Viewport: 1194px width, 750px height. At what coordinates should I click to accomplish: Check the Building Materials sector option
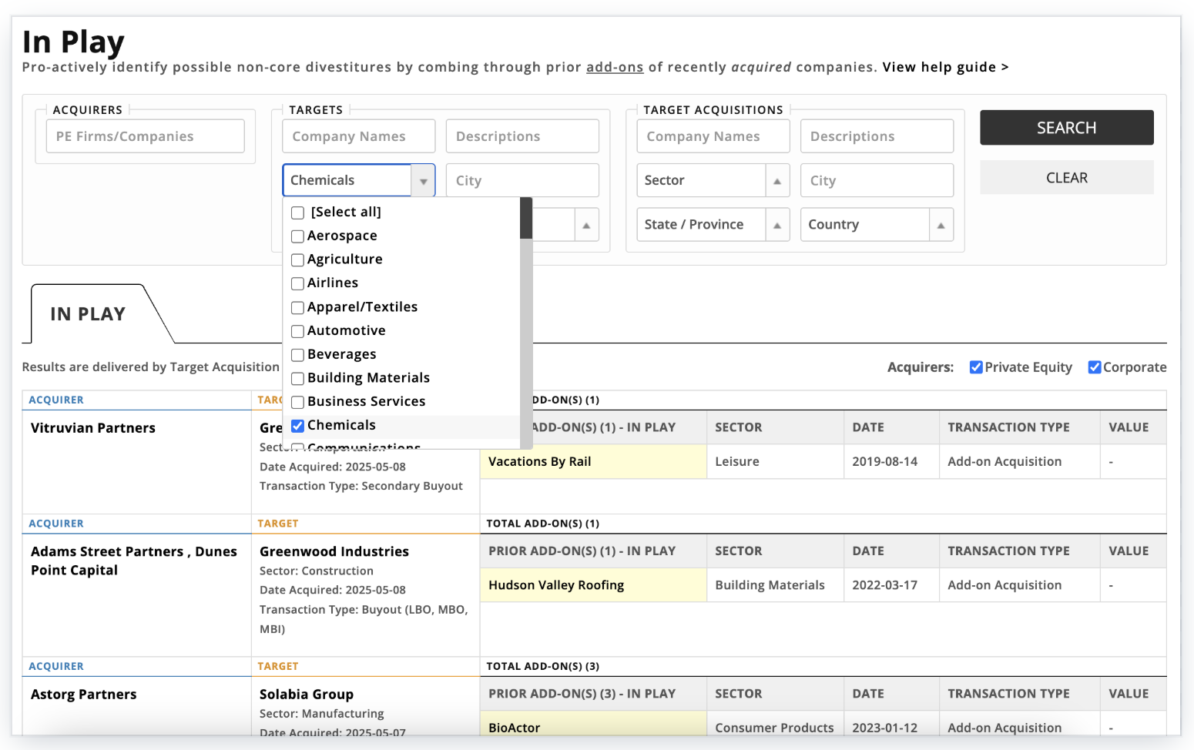click(x=298, y=379)
